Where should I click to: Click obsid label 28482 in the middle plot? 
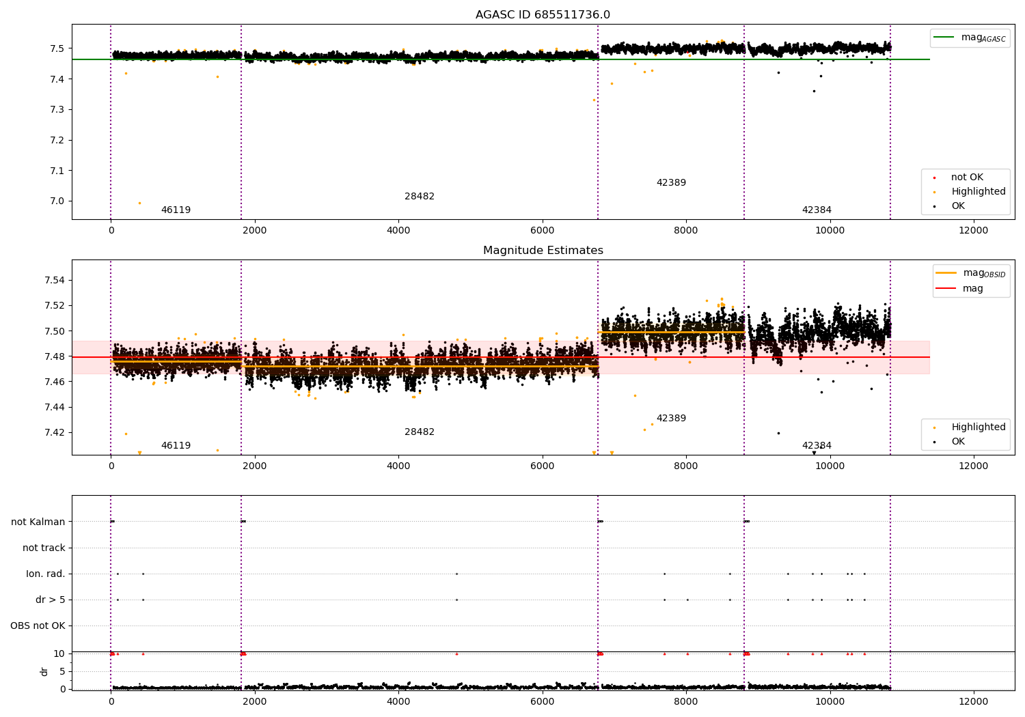click(420, 432)
